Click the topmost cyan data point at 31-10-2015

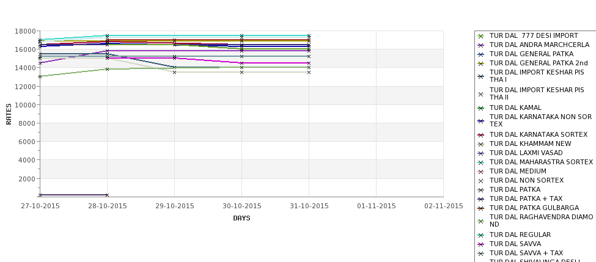[309, 35]
